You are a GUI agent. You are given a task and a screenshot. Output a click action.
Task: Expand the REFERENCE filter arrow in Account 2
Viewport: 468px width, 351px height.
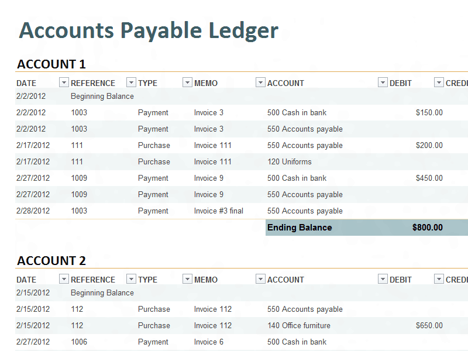pyautogui.click(x=131, y=279)
